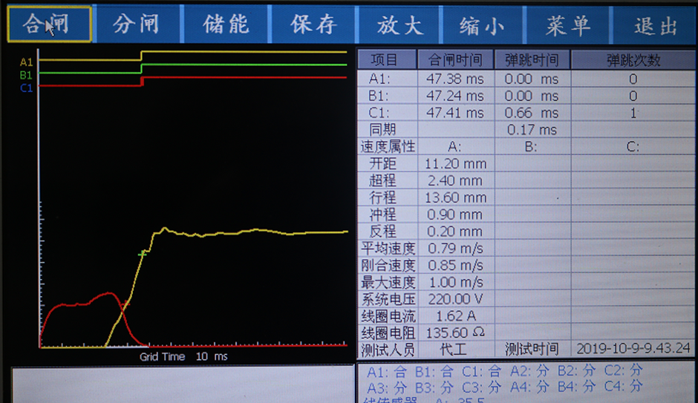This screenshot has height=403, width=698.
Task: Click the test time value 2019-10-9-9.43.24
Action: pos(633,349)
